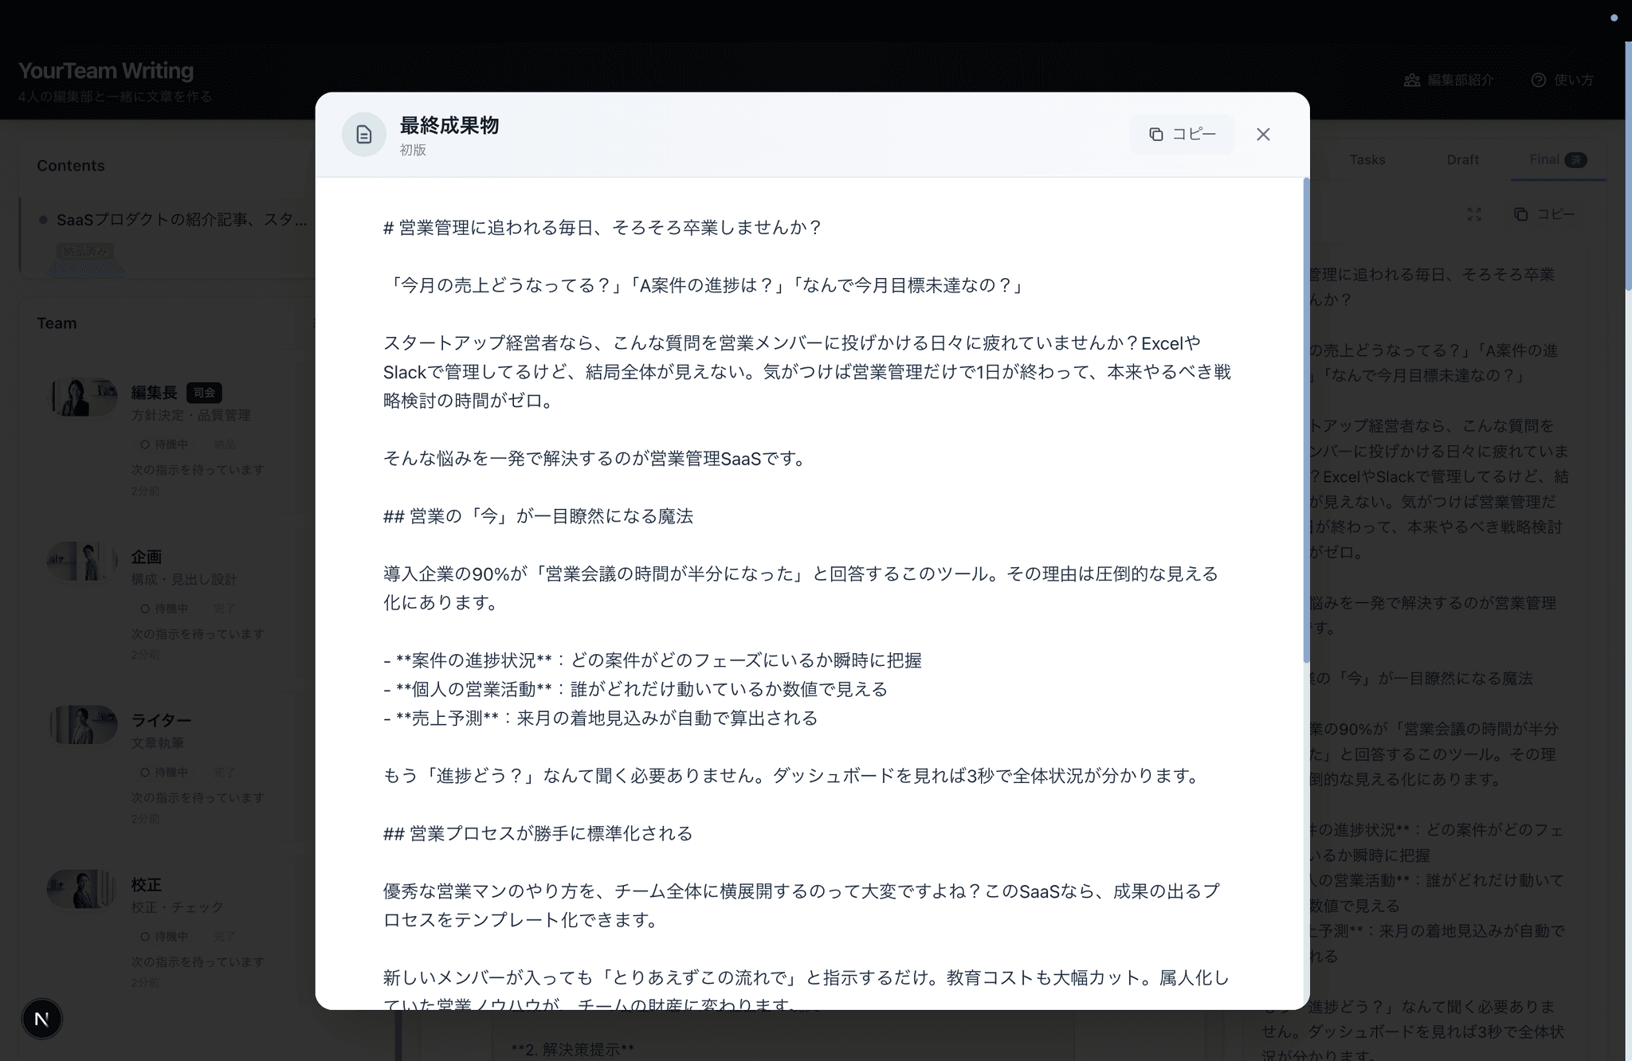Select the 編集長 editor avatar
1632x1061 pixels.
[x=82, y=397]
